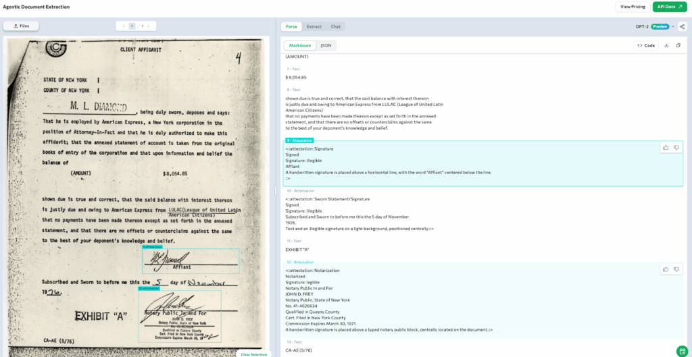Screen dimensions: 692x357
Task: Download the parsed output
Action: tap(667, 45)
